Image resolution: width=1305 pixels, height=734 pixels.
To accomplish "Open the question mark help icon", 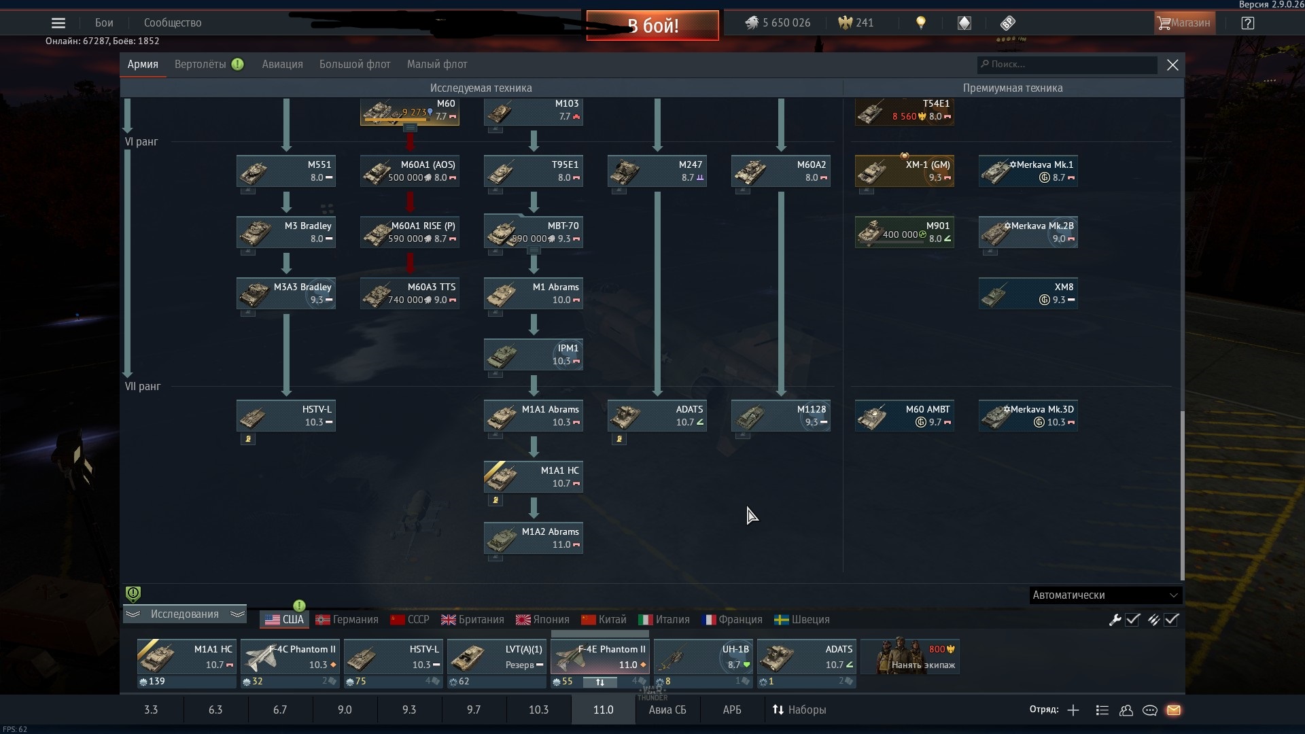I will (1247, 23).
